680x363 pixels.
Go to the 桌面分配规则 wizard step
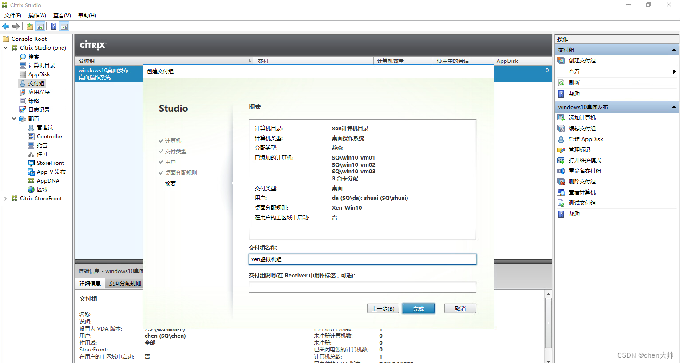click(x=181, y=173)
